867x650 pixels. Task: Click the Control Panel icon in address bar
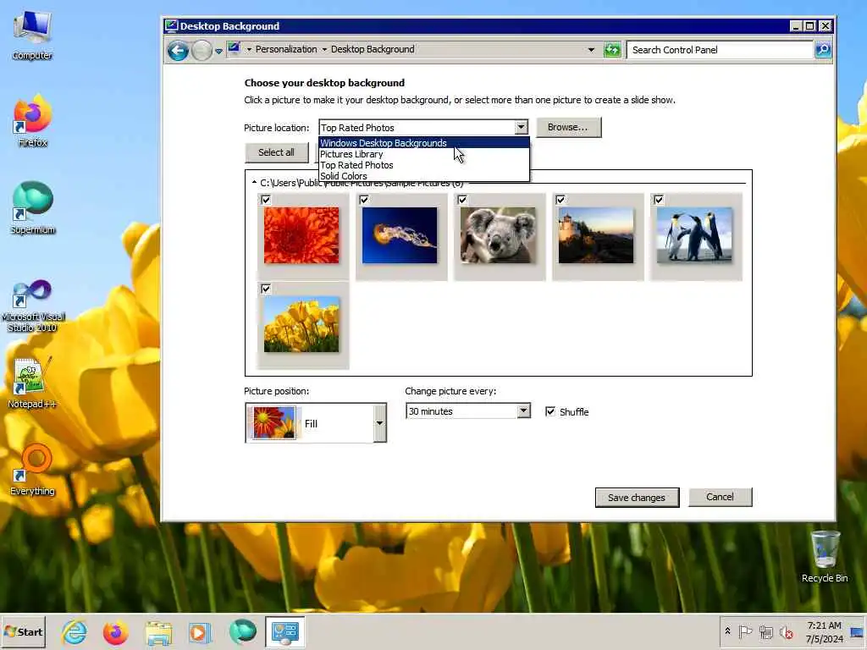tap(234, 49)
